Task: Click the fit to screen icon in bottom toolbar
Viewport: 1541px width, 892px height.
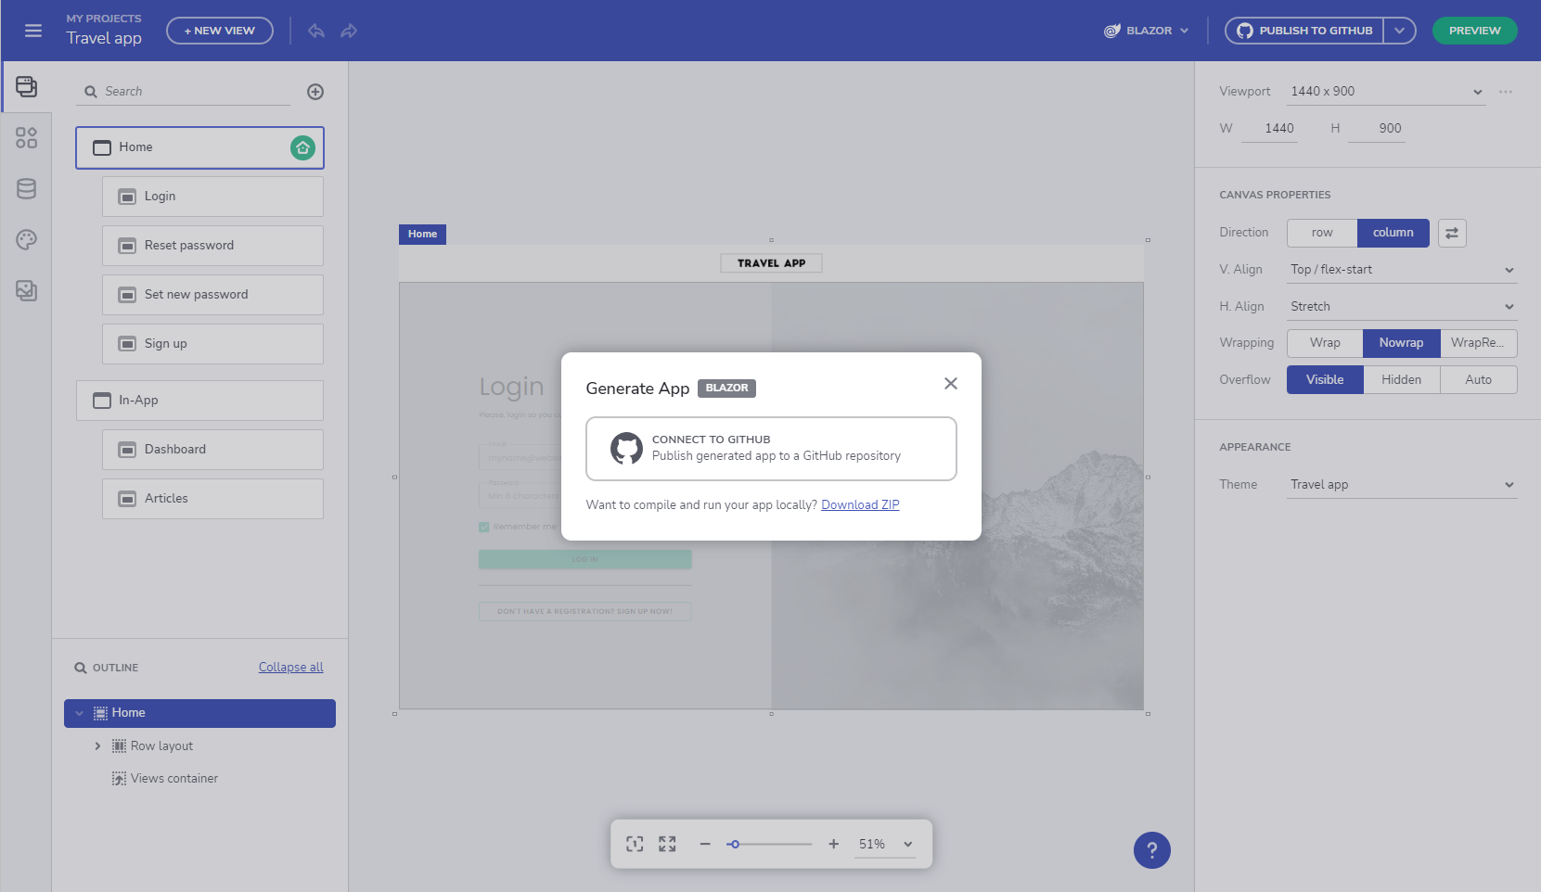Action: tap(666, 844)
